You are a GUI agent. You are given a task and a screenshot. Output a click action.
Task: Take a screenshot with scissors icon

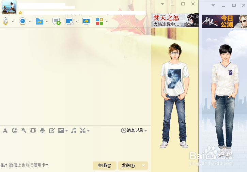click(x=82, y=130)
